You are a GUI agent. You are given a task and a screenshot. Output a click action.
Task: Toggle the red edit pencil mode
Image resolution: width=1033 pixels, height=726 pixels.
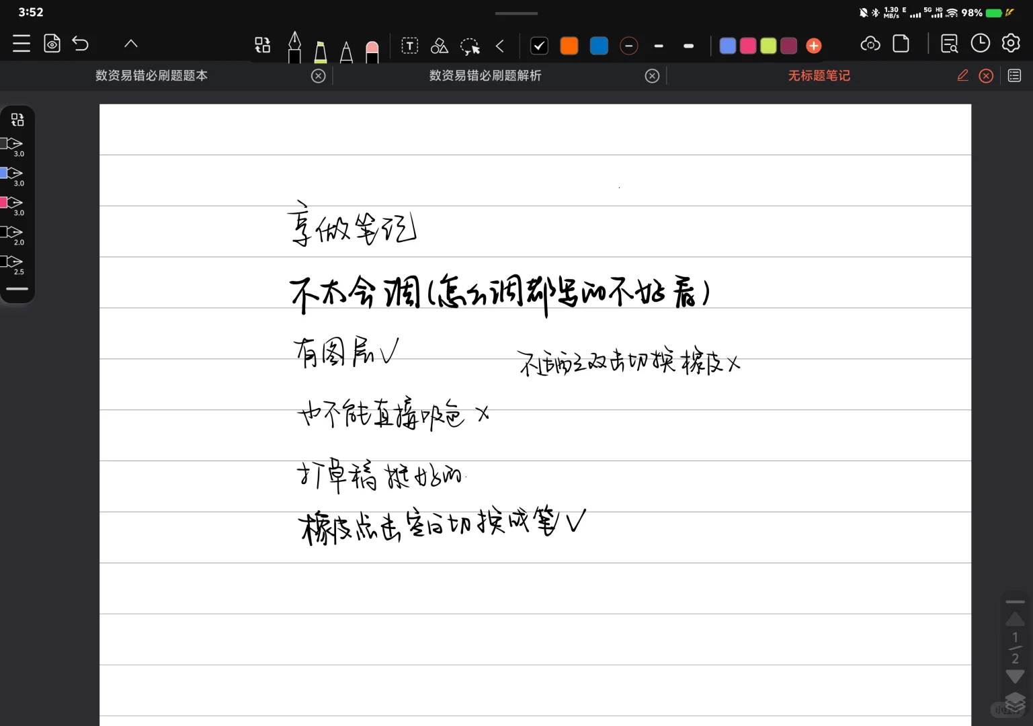(x=962, y=75)
